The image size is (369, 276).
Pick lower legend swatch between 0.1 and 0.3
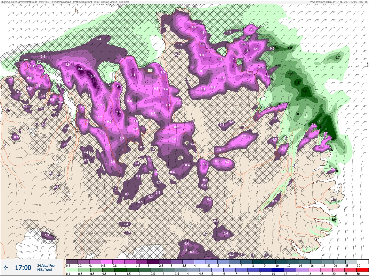72,270
